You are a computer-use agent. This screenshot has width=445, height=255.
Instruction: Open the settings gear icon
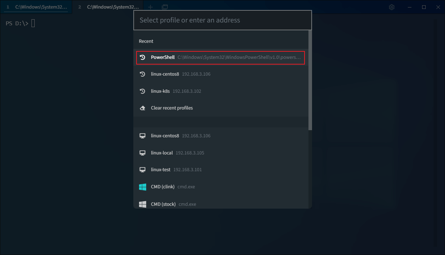[x=392, y=7]
